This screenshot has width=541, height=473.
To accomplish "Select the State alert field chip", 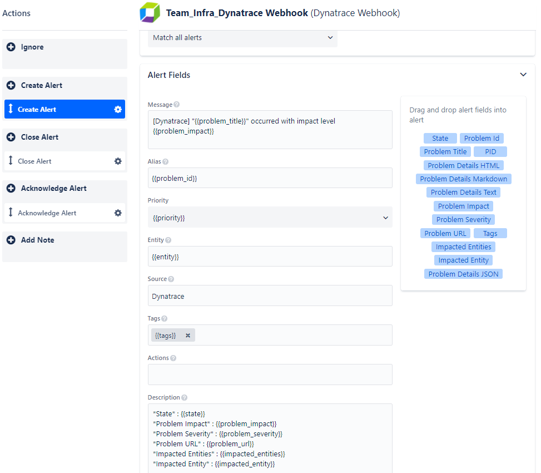I will coord(440,139).
